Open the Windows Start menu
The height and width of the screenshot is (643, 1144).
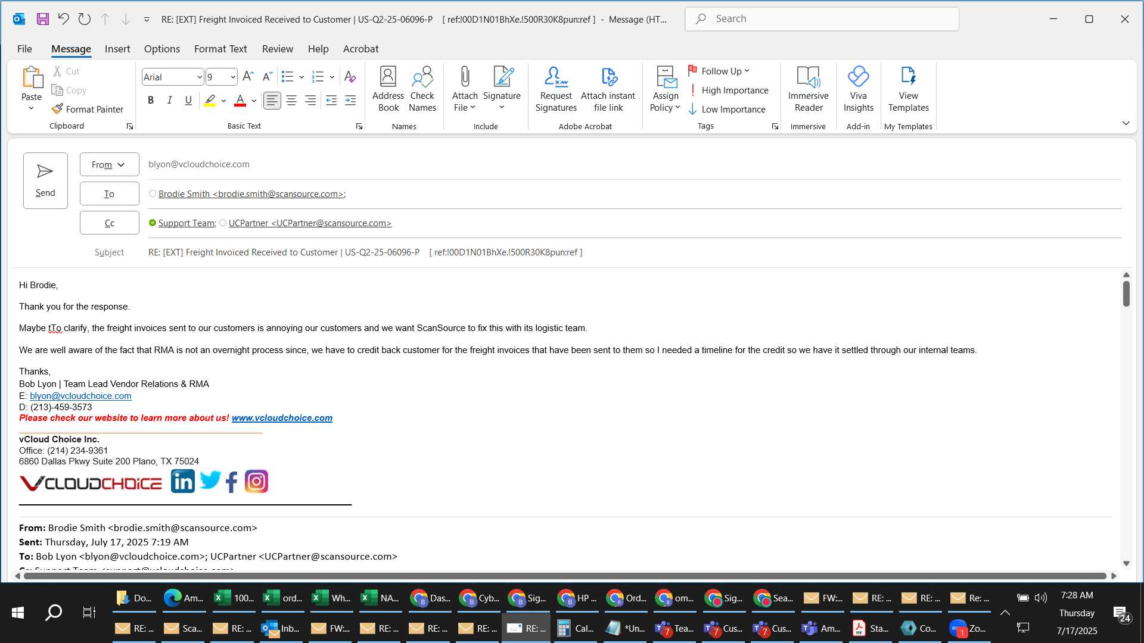pos(18,613)
